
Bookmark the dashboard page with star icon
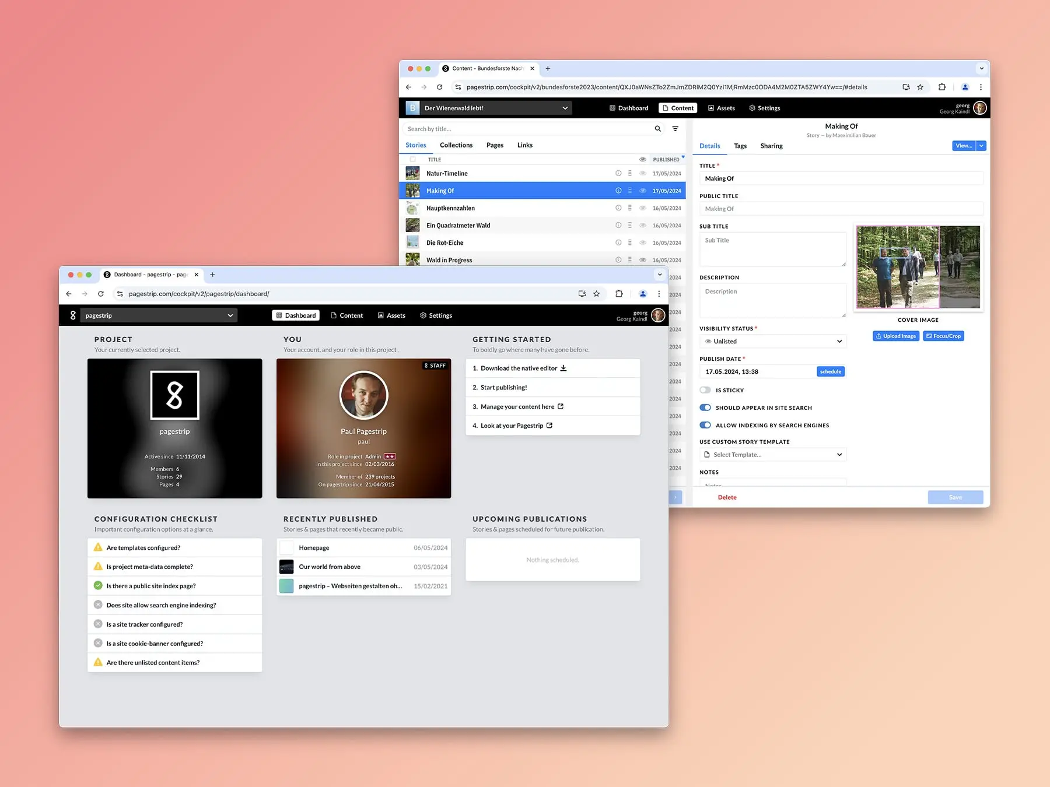tap(596, 294)
